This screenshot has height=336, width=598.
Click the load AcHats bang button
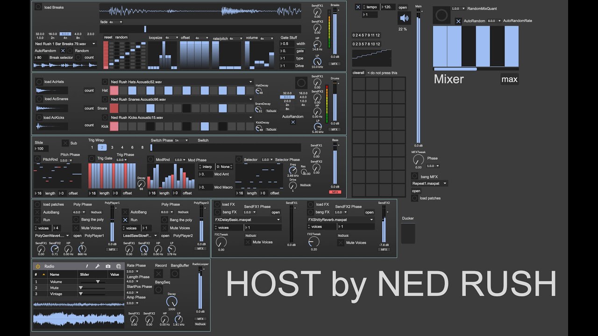(x=39, y=81)
